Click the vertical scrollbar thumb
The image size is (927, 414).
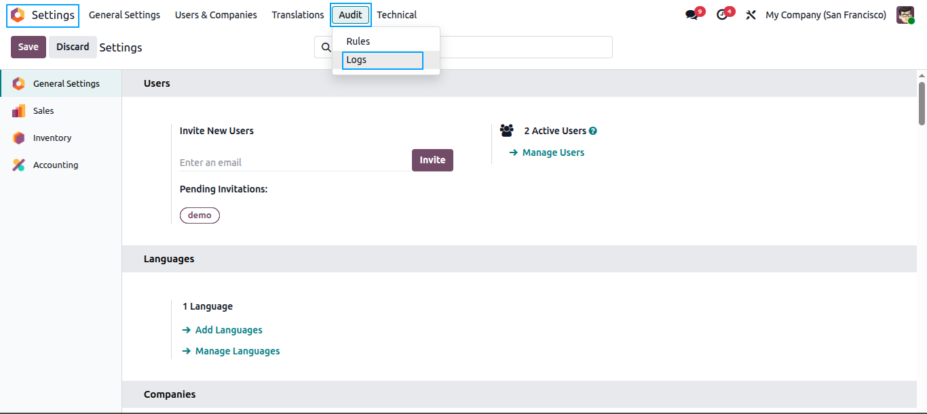922,104
